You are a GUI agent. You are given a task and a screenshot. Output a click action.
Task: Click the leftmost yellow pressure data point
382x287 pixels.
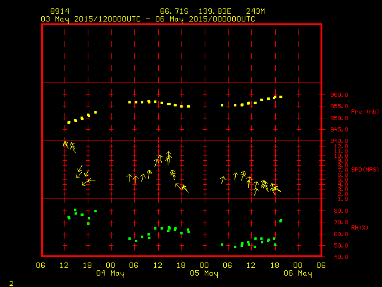click(x=69, y=122)
